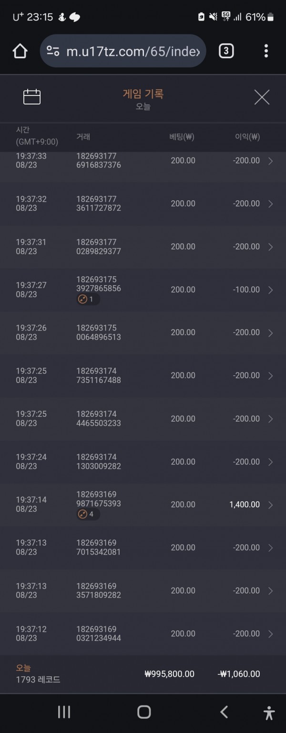The image size is (286, 733).
Task: Click the free-spin badge showing 4
Action: pos(88,515)
